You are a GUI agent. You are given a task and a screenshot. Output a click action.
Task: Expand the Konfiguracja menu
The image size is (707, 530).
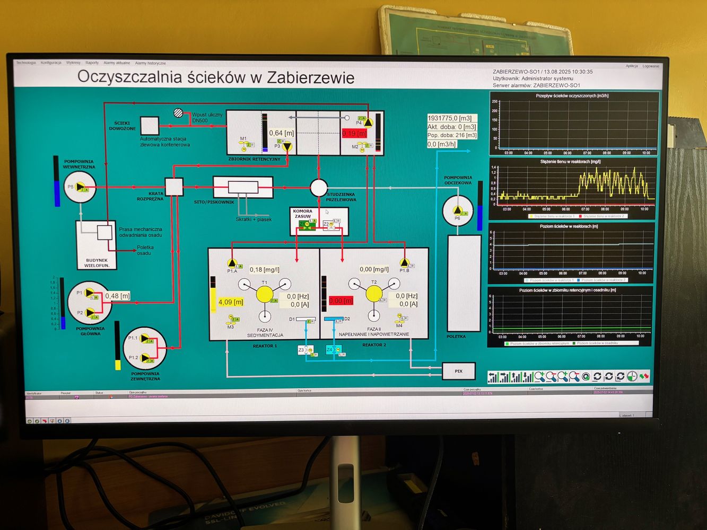pyautogui.click(x=51, y=63)
